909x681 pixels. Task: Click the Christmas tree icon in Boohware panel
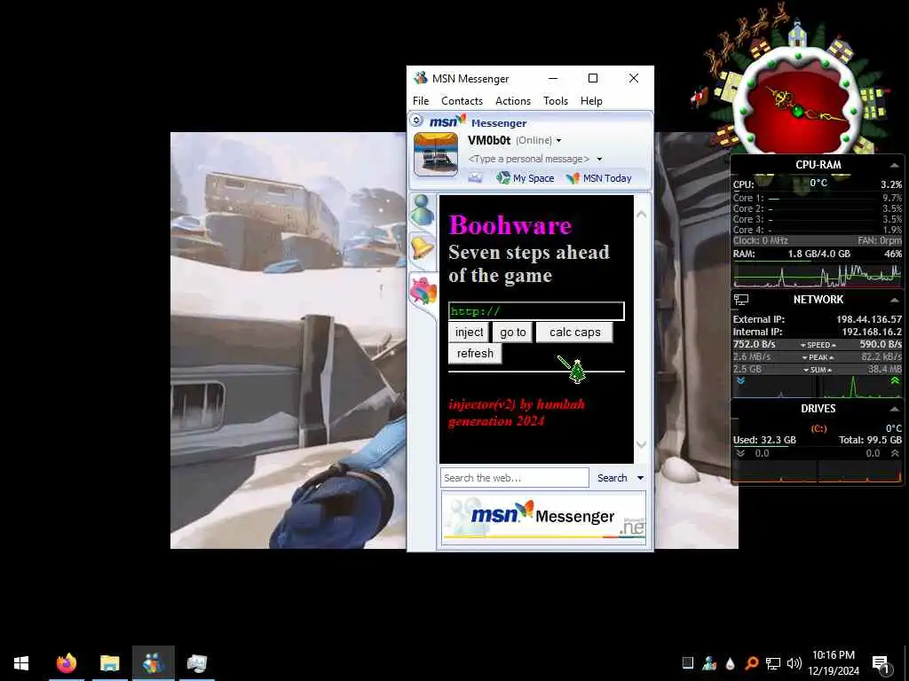click(577, 372)
